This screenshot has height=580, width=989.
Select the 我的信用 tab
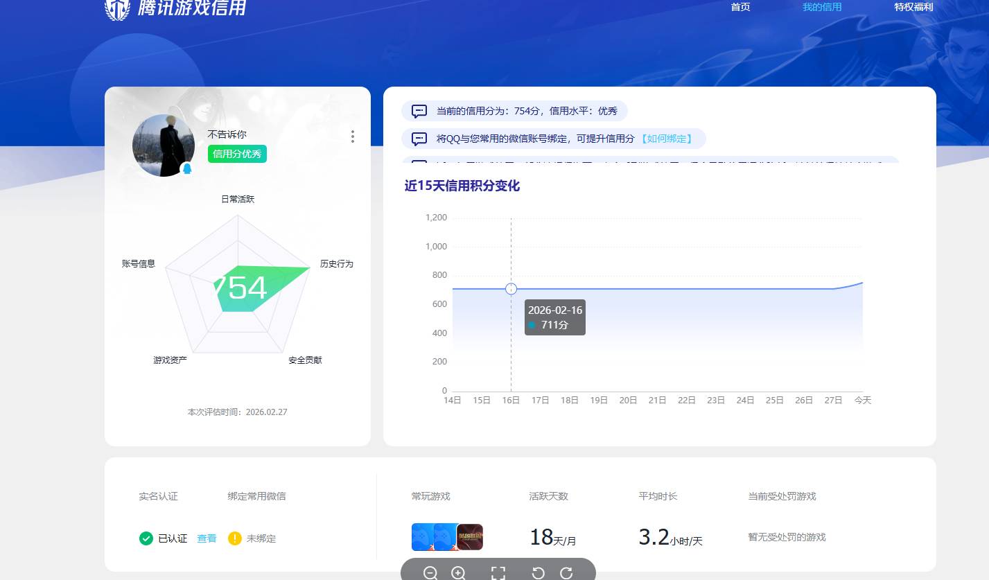click(822, 7)
